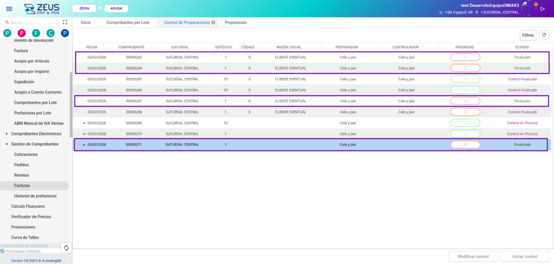
Task: Click the pink P shortcut circle
Action: 22,34
